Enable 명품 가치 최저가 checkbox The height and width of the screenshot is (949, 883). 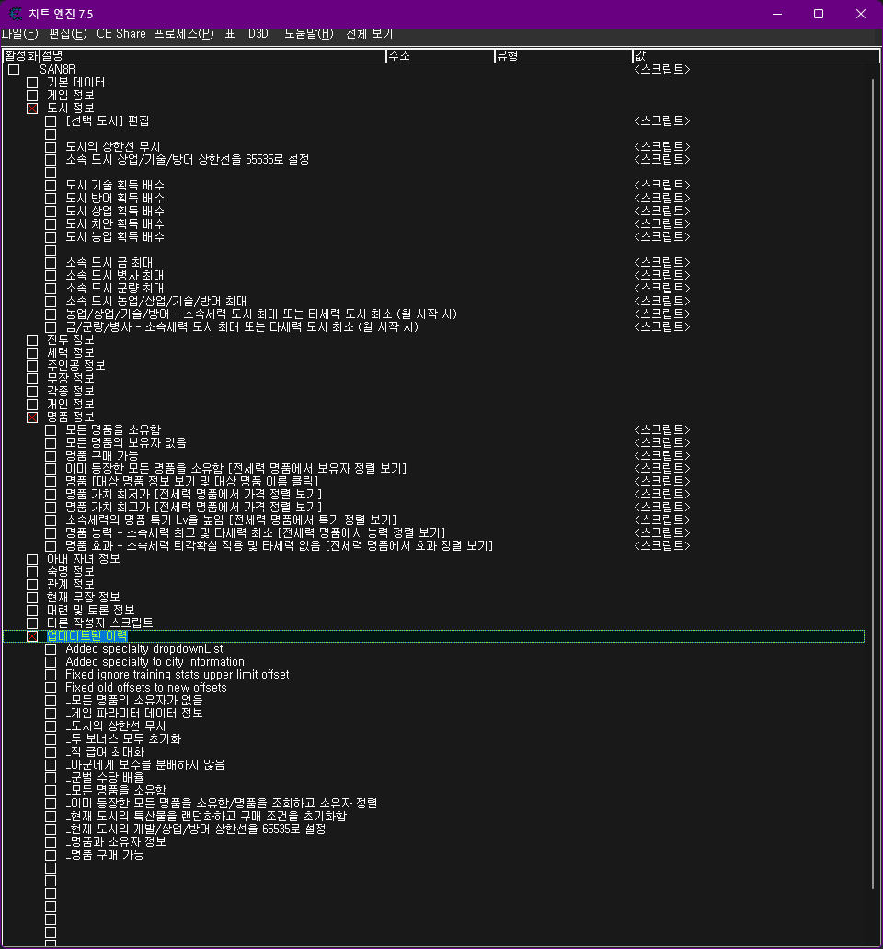pos(51,495)
